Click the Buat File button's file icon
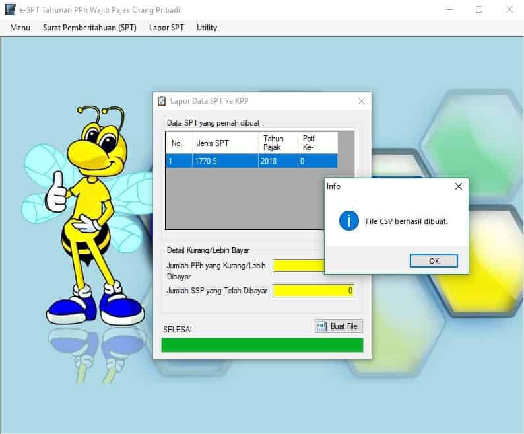 pyautogui.click(x=321, y=326)
